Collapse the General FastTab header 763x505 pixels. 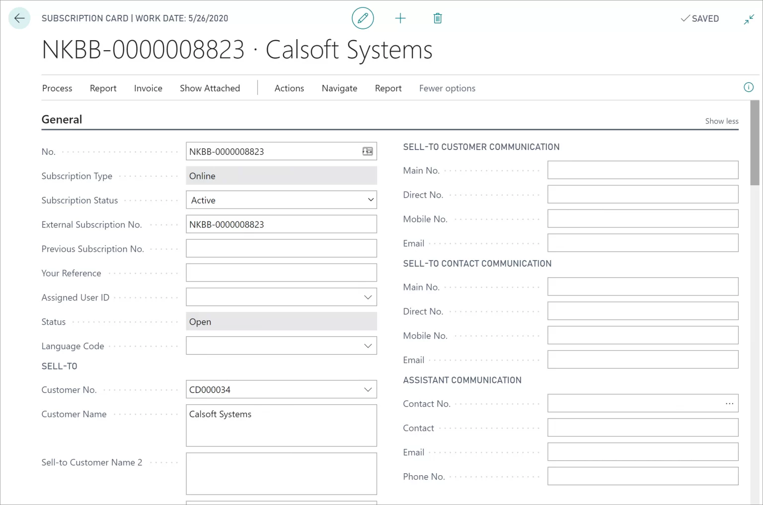[x=62, y=119]
